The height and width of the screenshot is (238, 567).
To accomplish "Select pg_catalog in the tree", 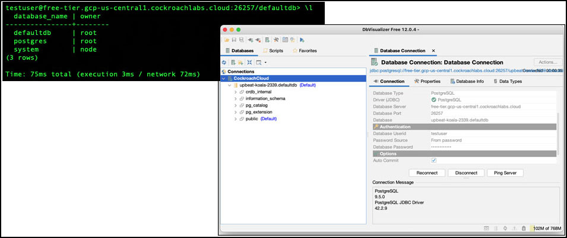I will 256,105.
